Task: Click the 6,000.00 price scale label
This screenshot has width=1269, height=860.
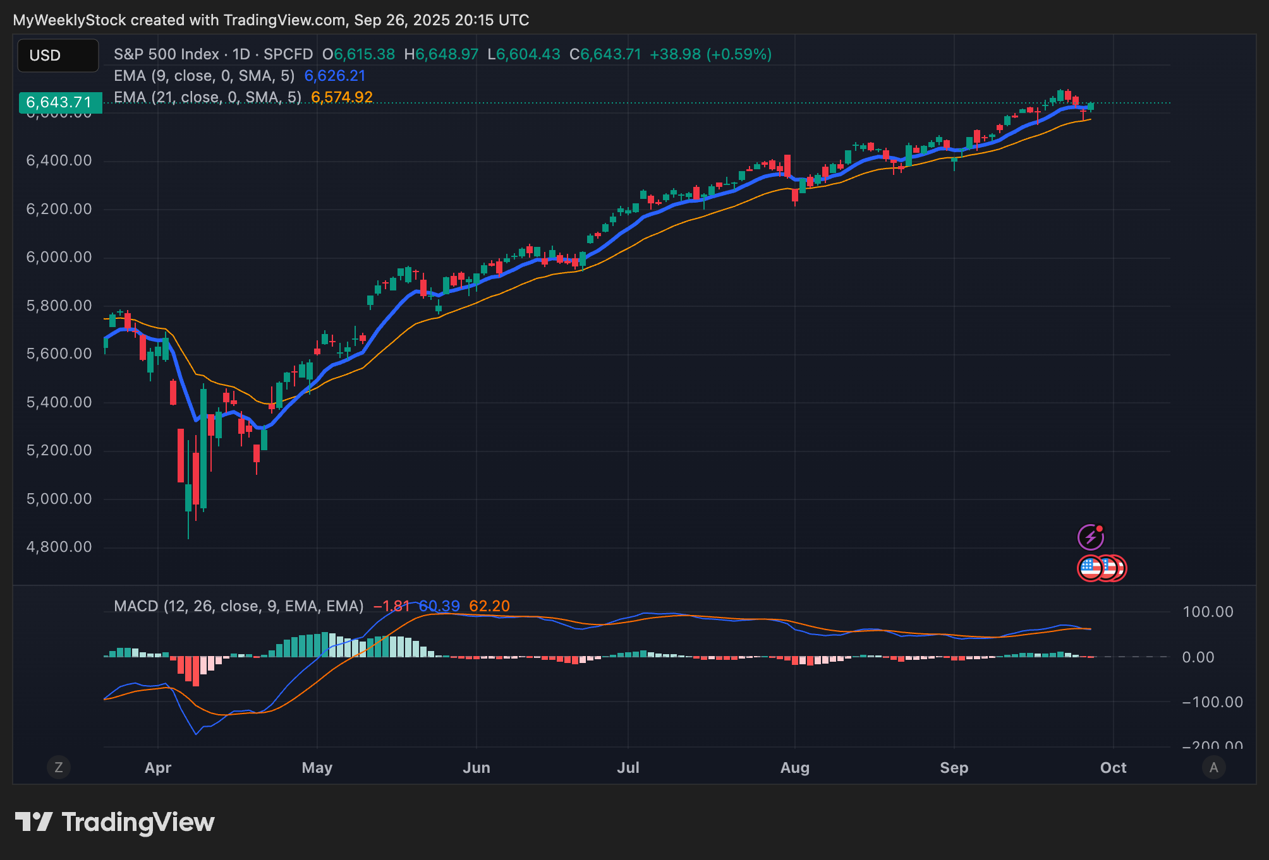Action: point(59,257)
